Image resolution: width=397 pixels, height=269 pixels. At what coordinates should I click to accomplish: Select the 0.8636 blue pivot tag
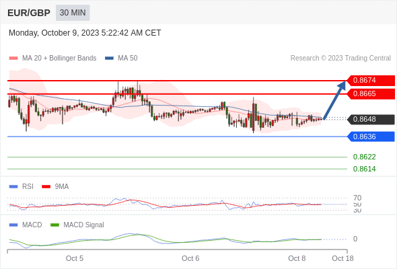point(371,137)
